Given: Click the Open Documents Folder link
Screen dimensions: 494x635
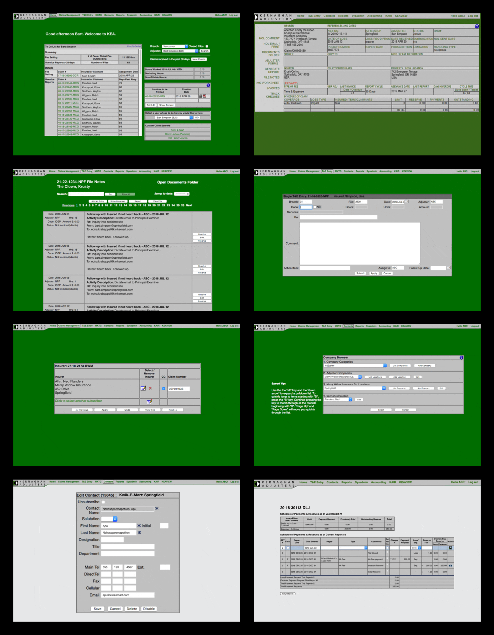Looking at the screenshot, I should (x=178, y=182).
